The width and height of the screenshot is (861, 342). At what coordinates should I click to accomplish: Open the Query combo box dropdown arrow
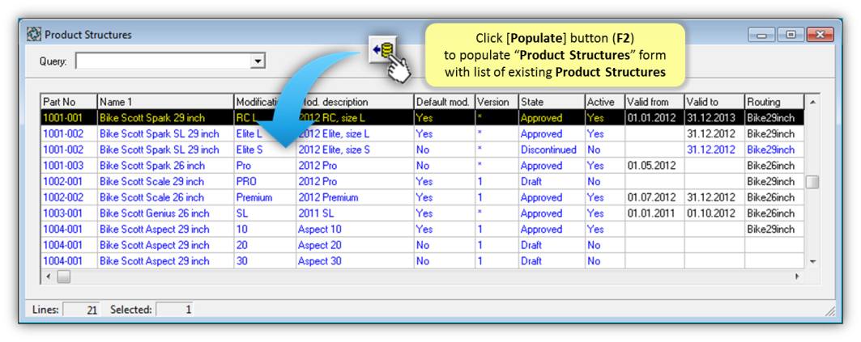click(258, 61)
